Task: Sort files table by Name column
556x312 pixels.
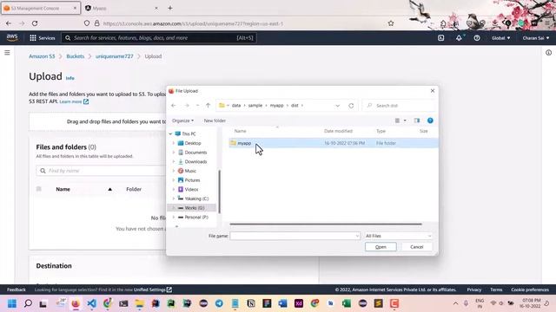Action: coord(63,189)
